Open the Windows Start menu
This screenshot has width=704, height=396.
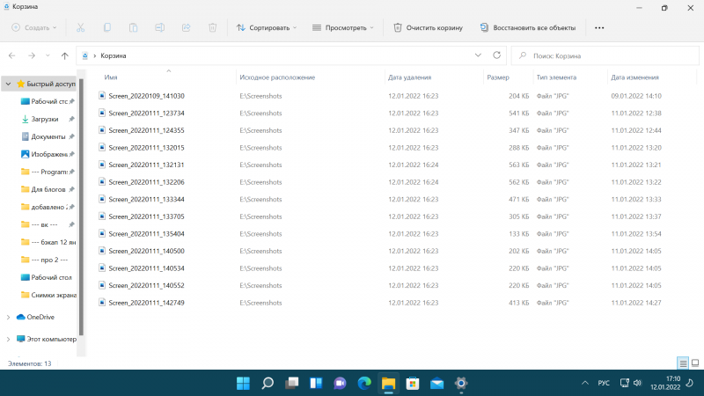pyautogui.click(x=243, y=384)
